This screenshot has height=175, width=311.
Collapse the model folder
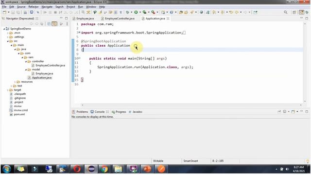coord(26,70)
